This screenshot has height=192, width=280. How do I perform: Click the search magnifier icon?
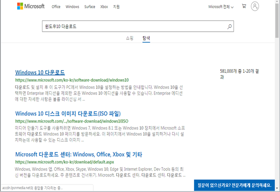pyautogui.click(x=230, y=27)
